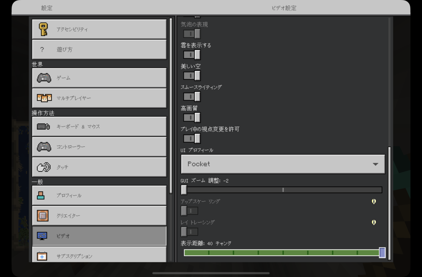The width and height of the screenshot is (422, 277).
Task: Open コントローラー settings
Action: (x=99, y=147)
